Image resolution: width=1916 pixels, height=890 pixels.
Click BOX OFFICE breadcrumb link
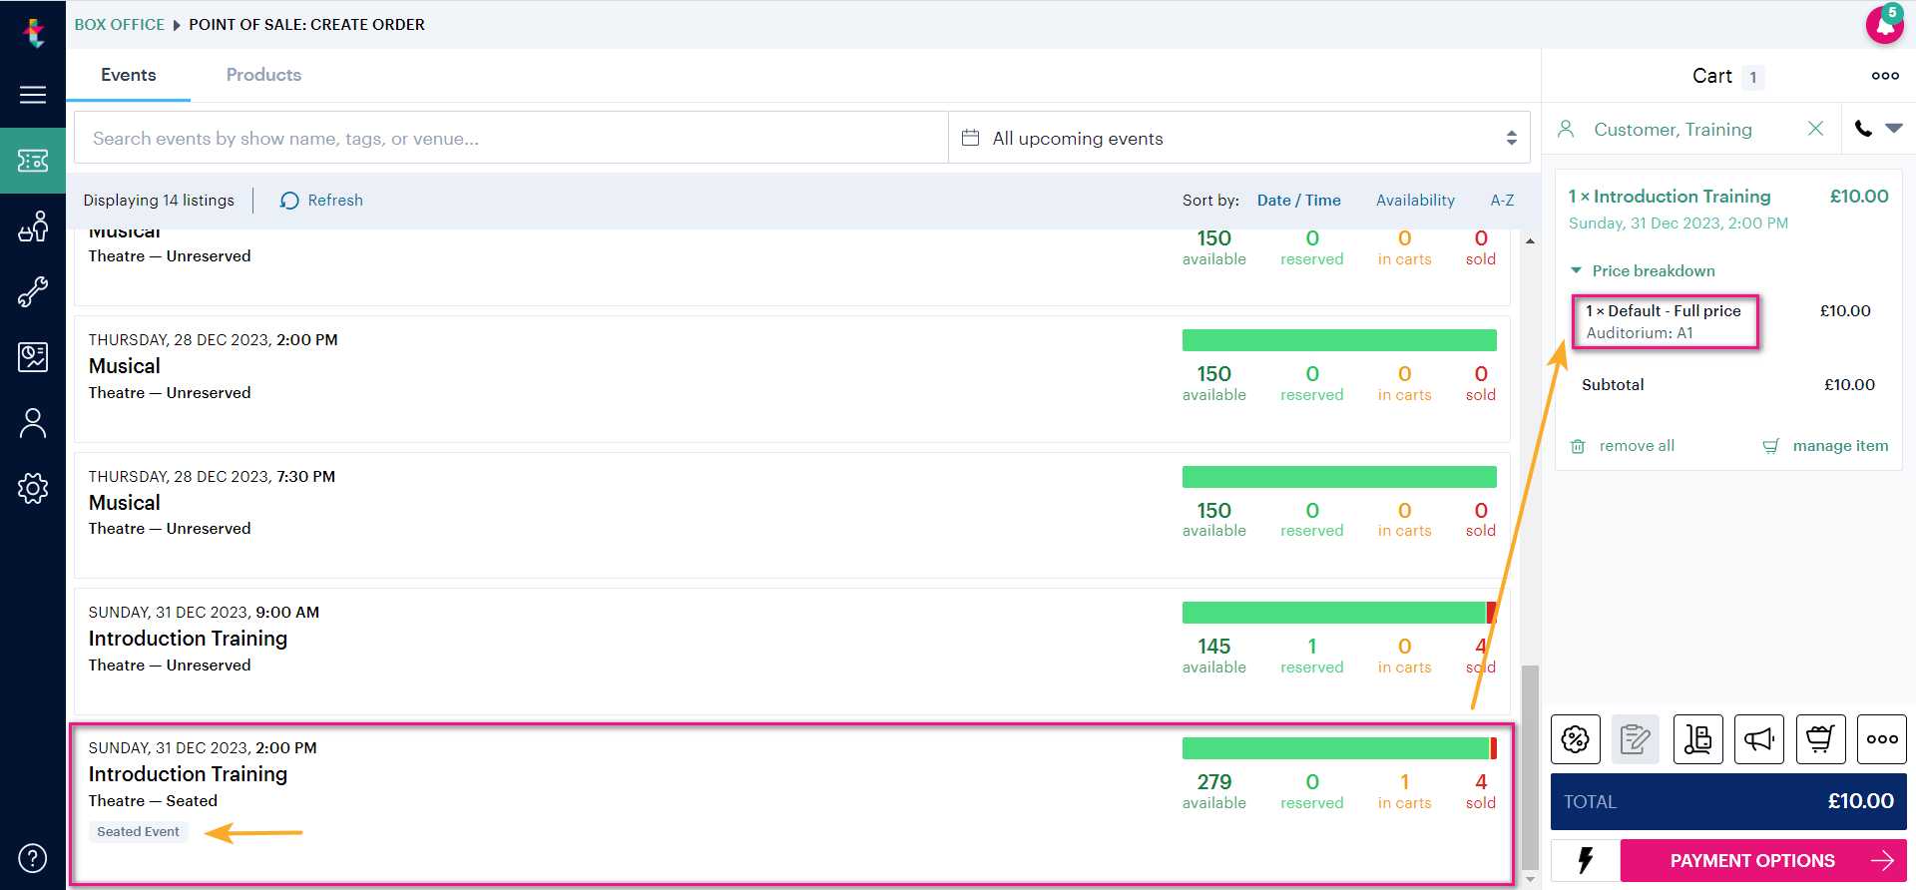click(119, 25)
